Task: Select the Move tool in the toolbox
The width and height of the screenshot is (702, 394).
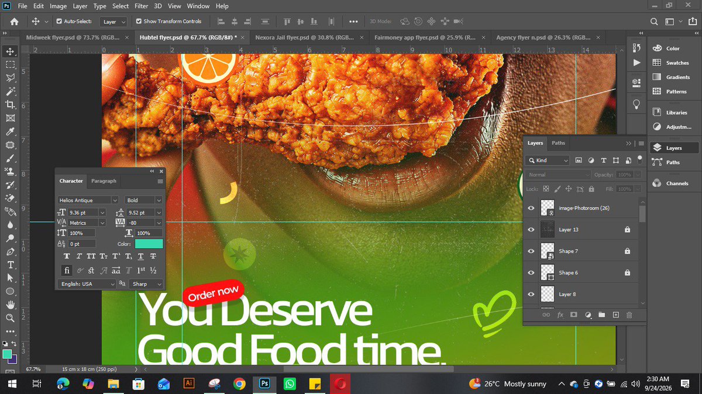Action: 10,51
